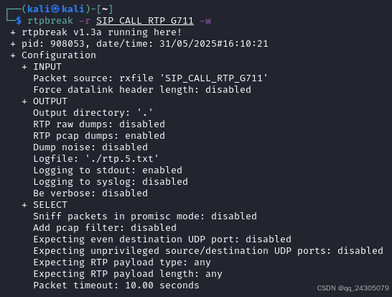
Task: Click the Kali skull icon in prompt
Action: (x=55, y=9)
